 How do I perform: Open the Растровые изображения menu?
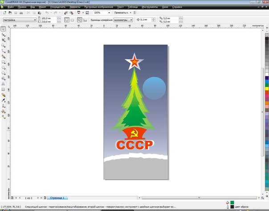(x=98, y=7)
